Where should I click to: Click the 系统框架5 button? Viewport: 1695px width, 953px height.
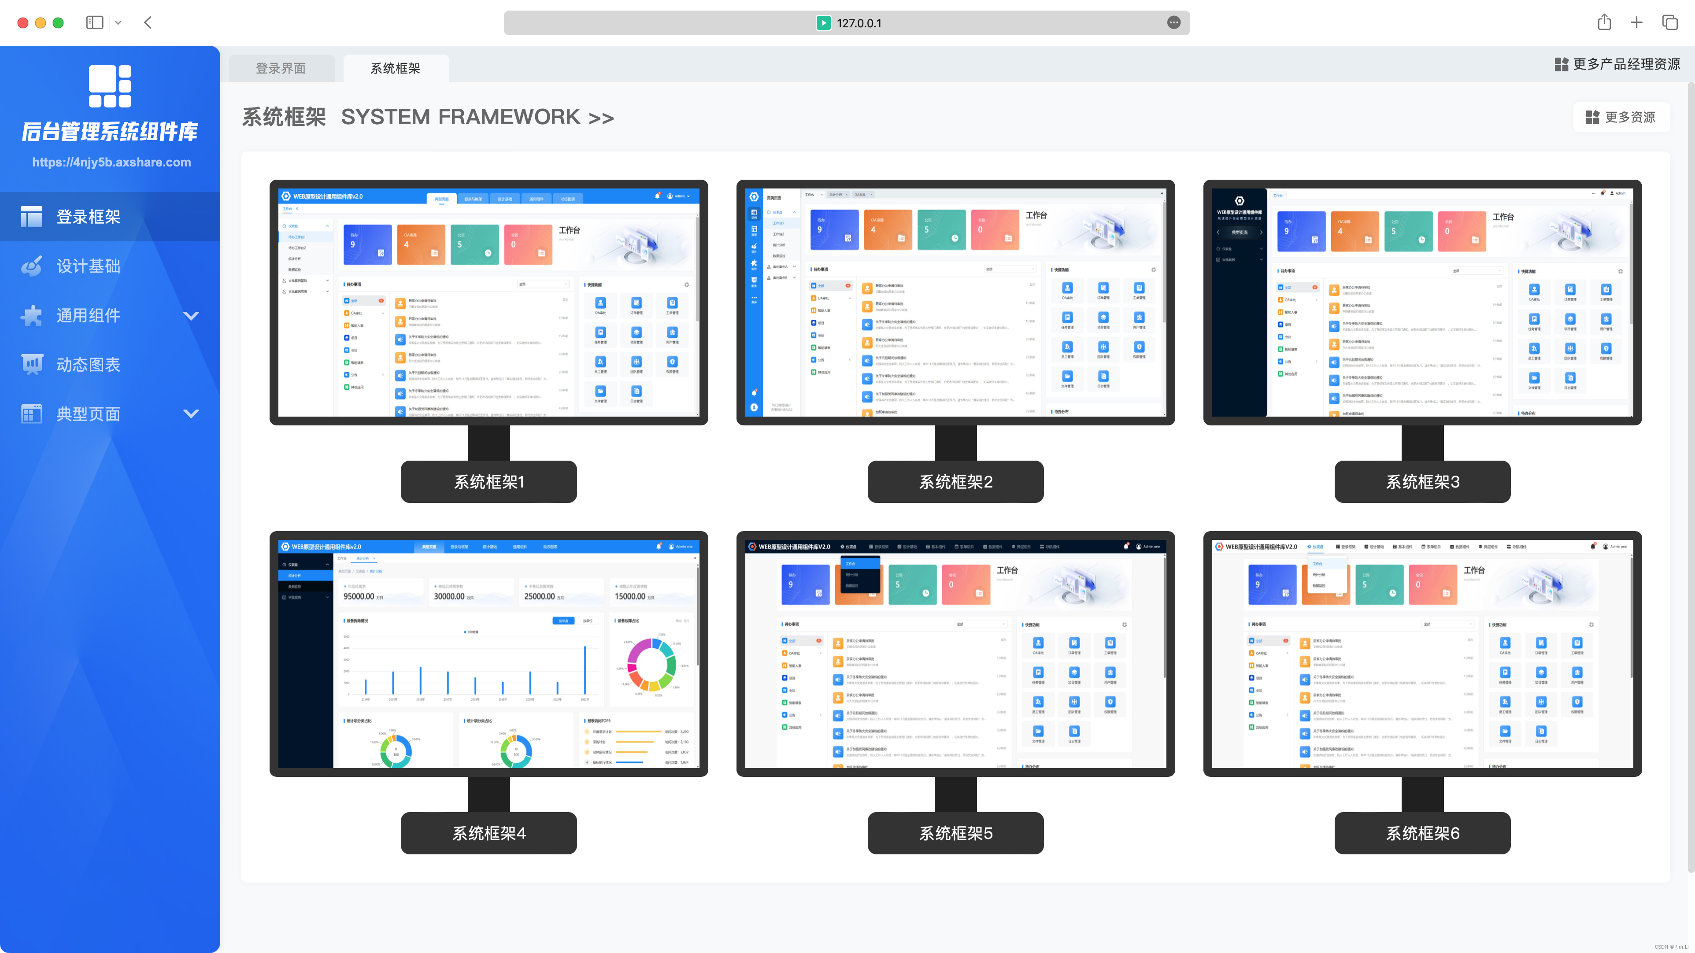(955, 833)
